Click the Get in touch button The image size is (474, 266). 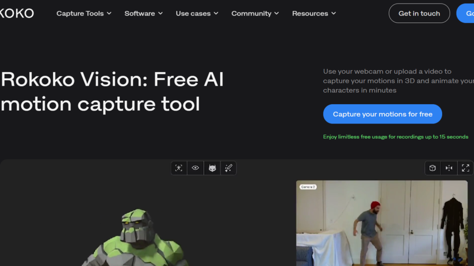[x=419, y=13]
